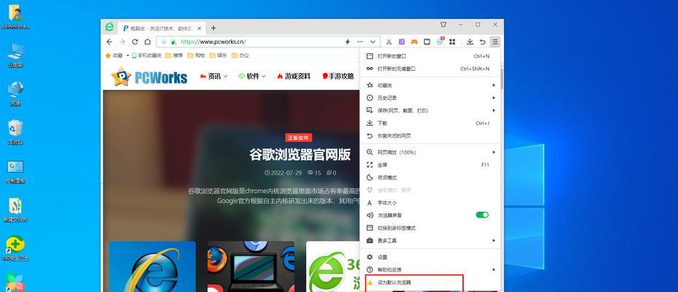
Task: Close the menu via the hamburger button
Action: (495, 42)
